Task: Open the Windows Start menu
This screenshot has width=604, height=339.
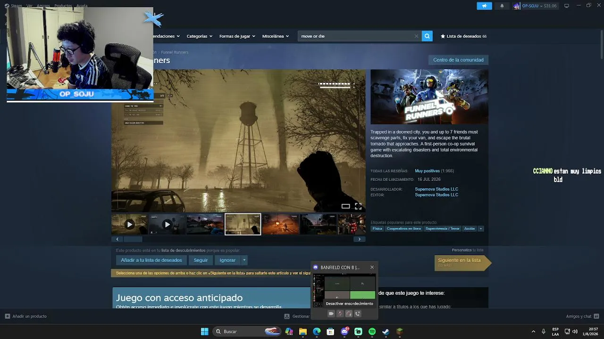Action: point(204,331)
